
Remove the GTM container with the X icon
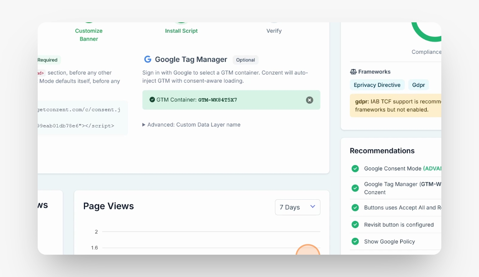coord(309,100)
